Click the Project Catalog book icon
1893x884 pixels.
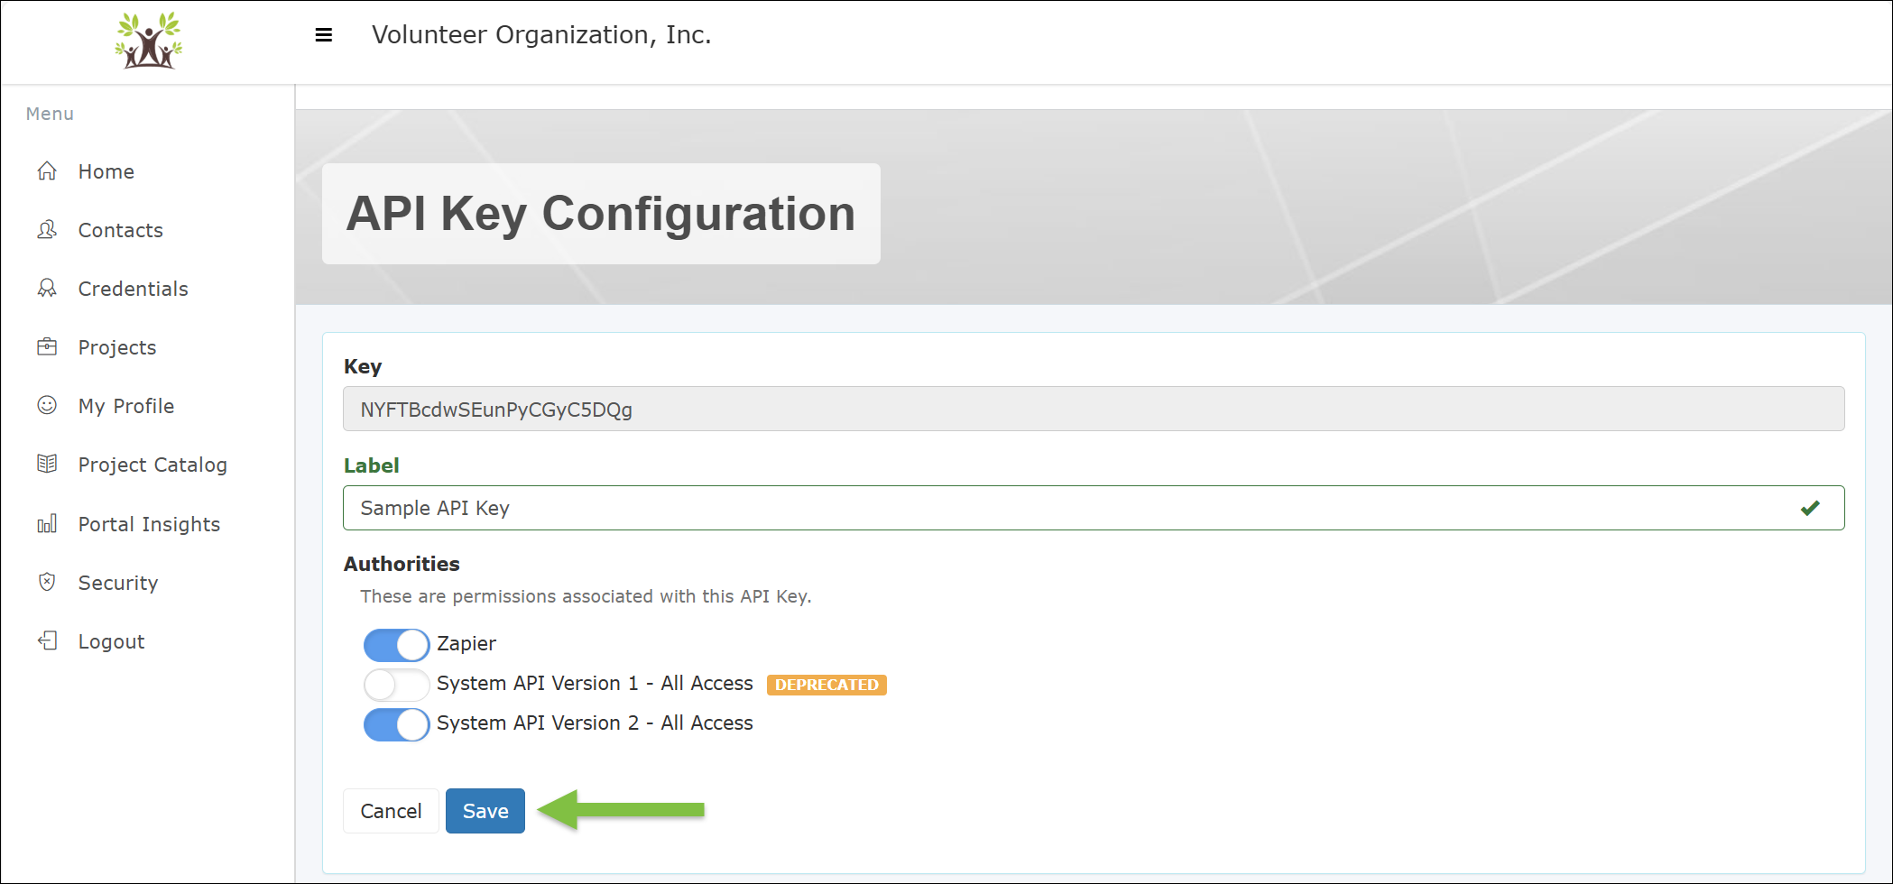point(47,464)
